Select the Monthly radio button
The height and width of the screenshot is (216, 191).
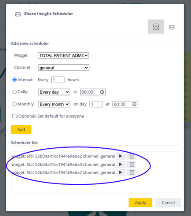(x=14, y=104)
